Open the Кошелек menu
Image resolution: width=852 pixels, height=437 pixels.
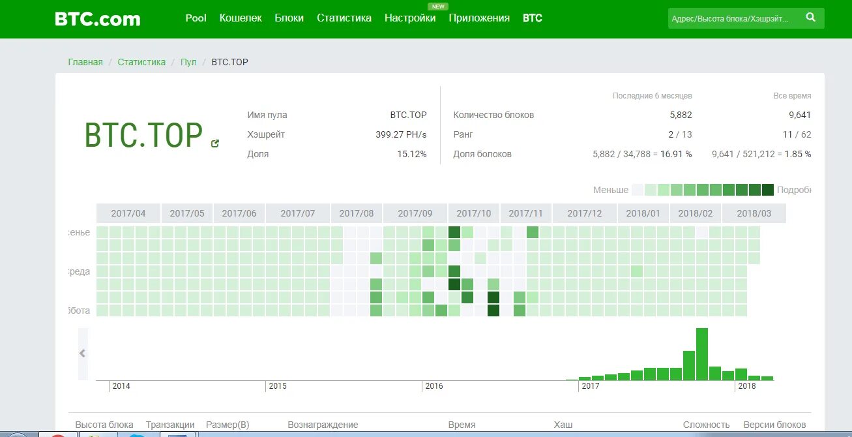[241, 18]
